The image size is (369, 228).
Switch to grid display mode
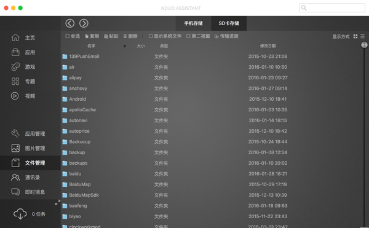pyautogui.click(x=355, y=36)
